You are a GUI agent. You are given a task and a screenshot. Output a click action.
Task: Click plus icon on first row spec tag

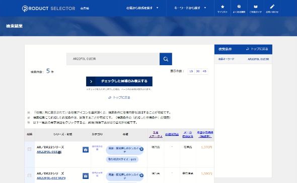141,149
